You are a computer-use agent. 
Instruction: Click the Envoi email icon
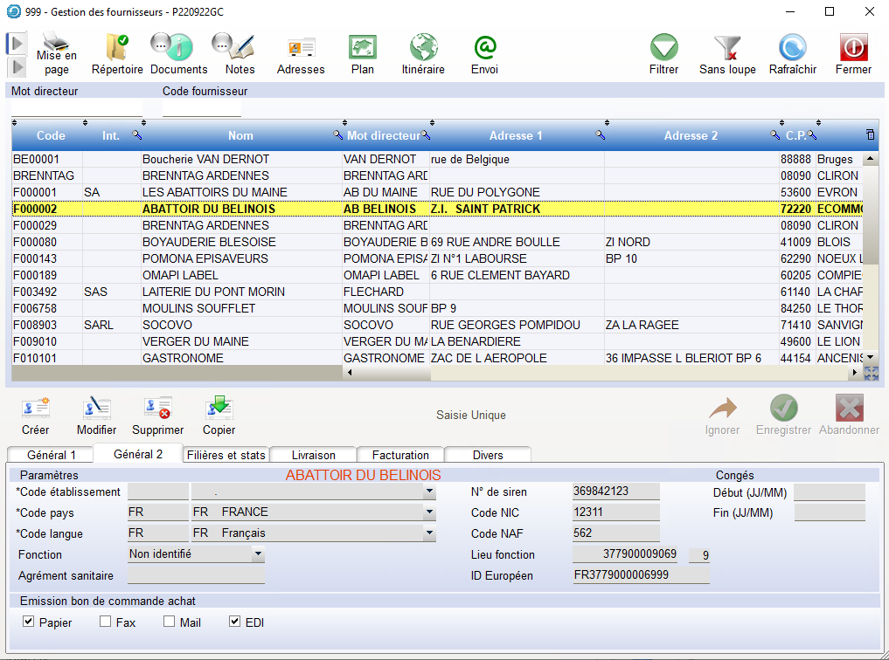coord(484,46)
